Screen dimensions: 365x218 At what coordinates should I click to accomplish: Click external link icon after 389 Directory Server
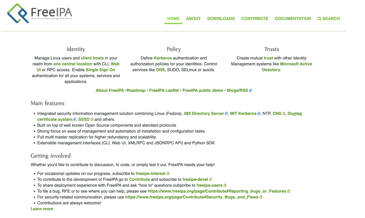(x=226, y=114)
